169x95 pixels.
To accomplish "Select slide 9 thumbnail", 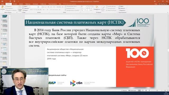I will point(5,54).
